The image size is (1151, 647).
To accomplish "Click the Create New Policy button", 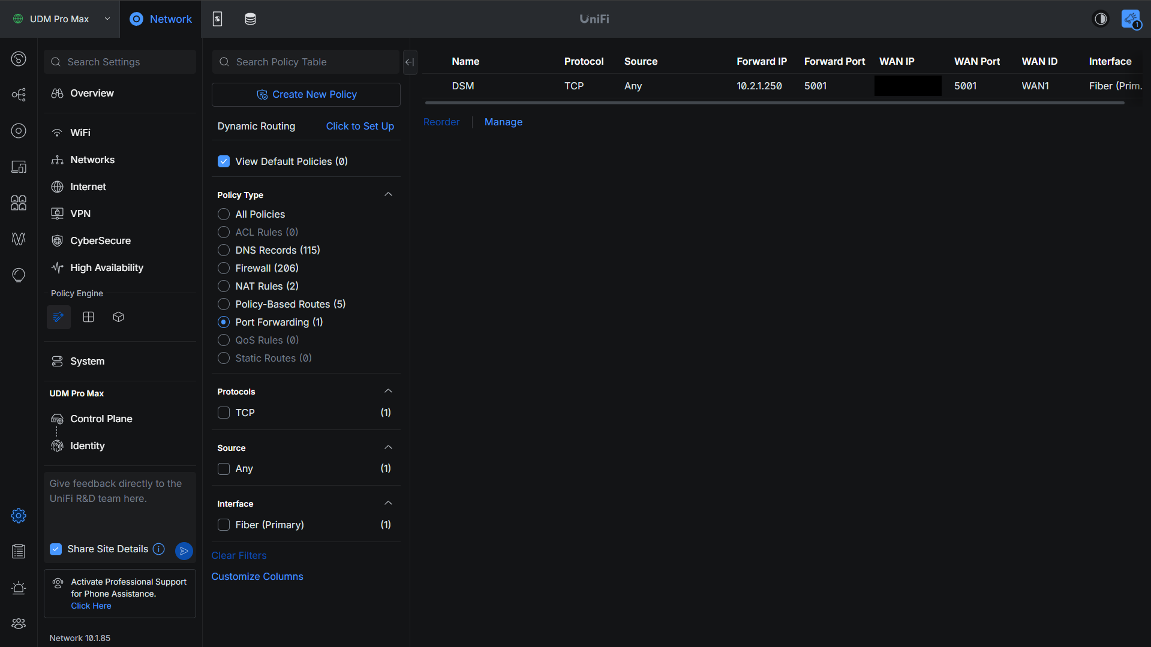I will [x=306, y=95].
